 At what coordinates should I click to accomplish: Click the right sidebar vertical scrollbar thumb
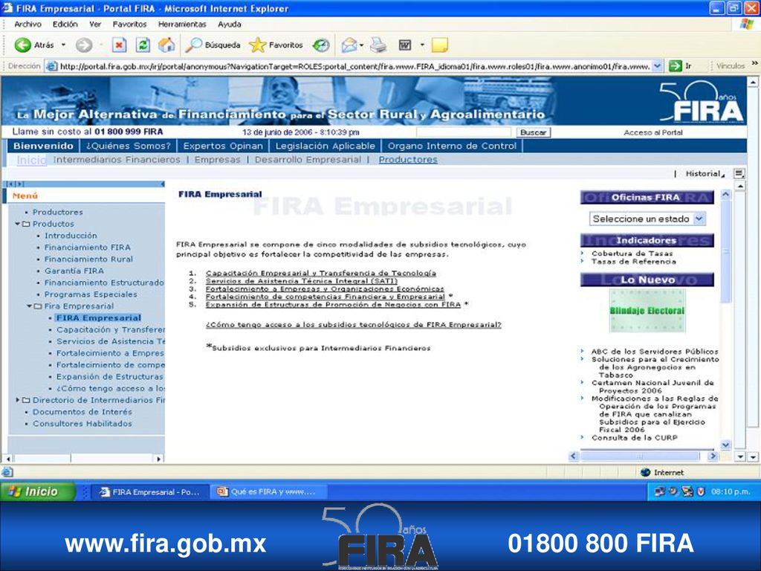[725, 251]
